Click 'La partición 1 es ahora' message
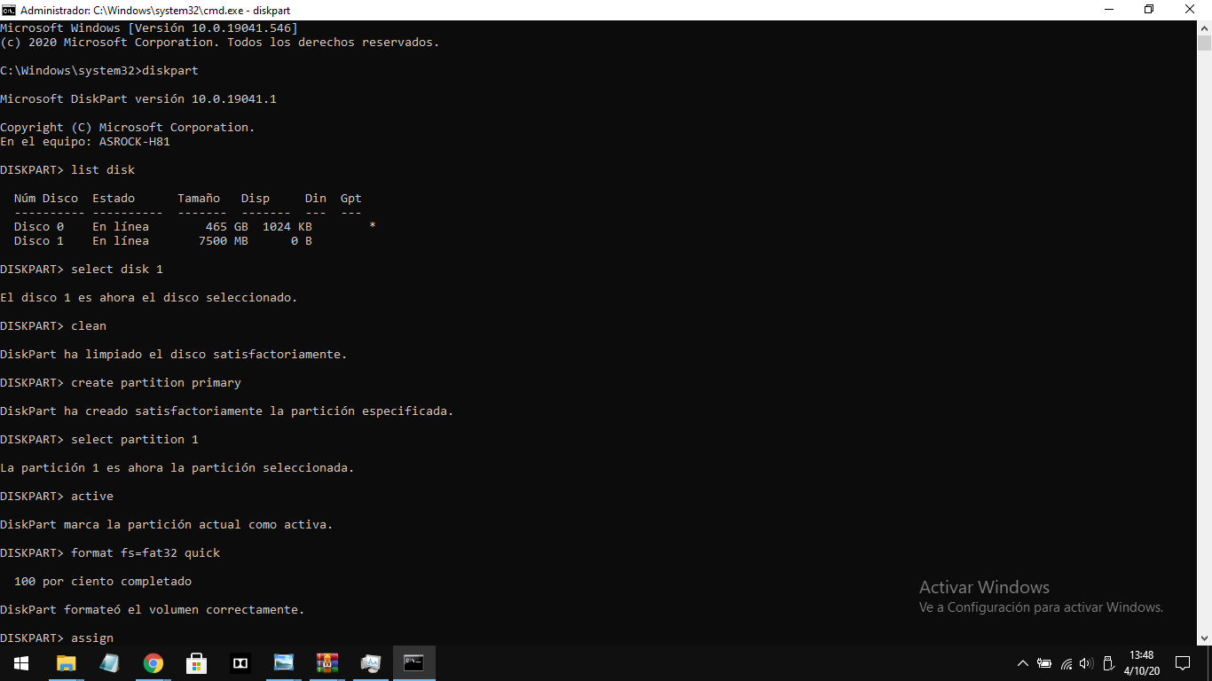 coord(177,467)
